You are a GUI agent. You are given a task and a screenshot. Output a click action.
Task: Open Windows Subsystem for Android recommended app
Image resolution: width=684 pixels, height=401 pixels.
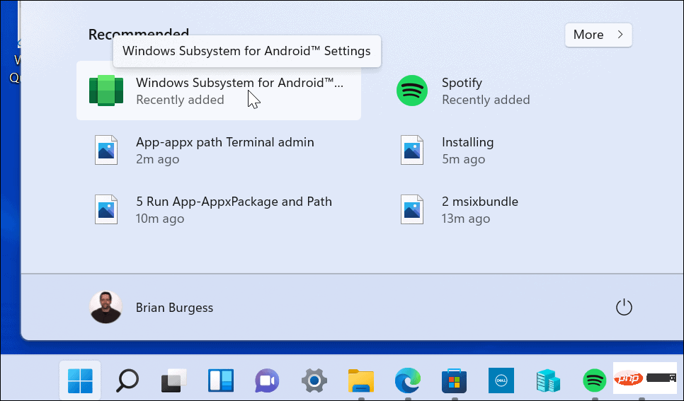[219, 91]
